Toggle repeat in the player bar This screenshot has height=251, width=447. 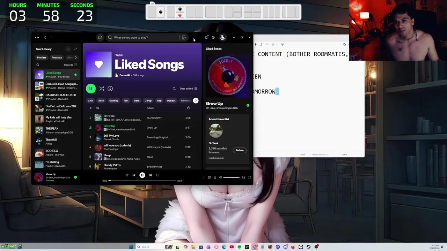pos(157,175)
